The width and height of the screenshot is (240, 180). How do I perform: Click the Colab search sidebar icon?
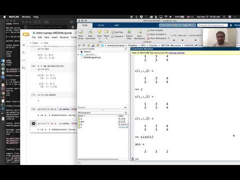point(23,52)
